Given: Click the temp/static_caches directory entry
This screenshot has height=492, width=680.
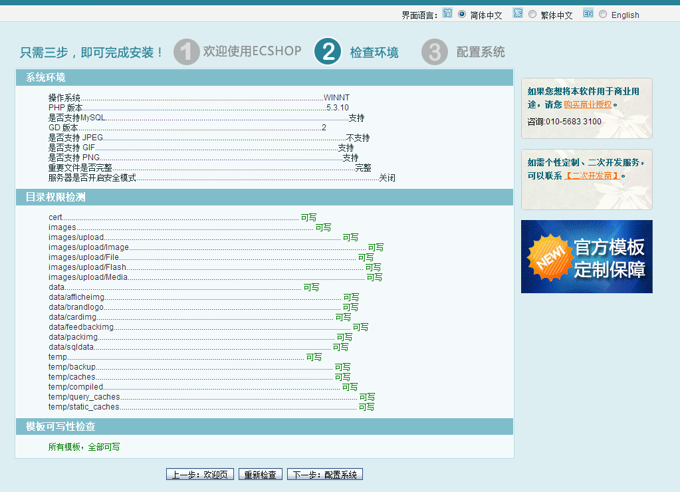Looking at the screenshot, I should 84,407.
